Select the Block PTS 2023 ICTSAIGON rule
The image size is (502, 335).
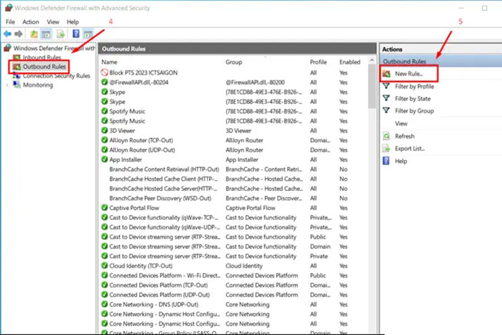click(143, 73)
